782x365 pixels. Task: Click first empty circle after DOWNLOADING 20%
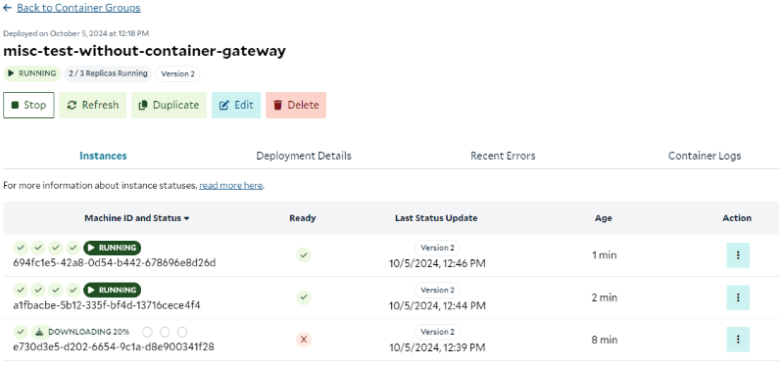[x=147, y=332]
